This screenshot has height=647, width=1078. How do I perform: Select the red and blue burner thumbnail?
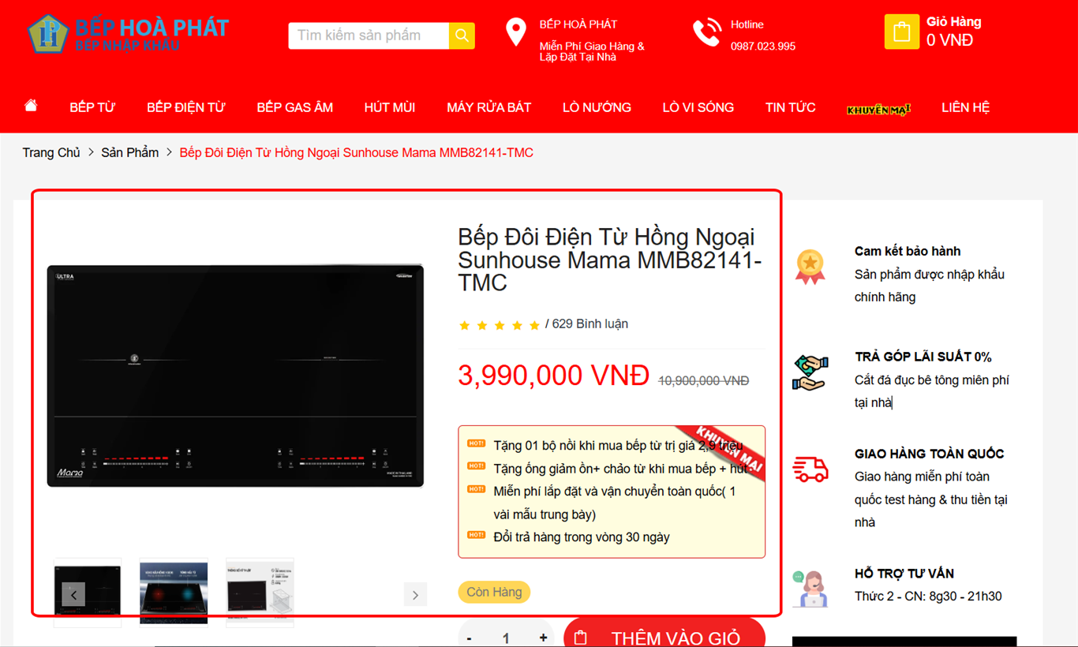[x=174, y=592]
